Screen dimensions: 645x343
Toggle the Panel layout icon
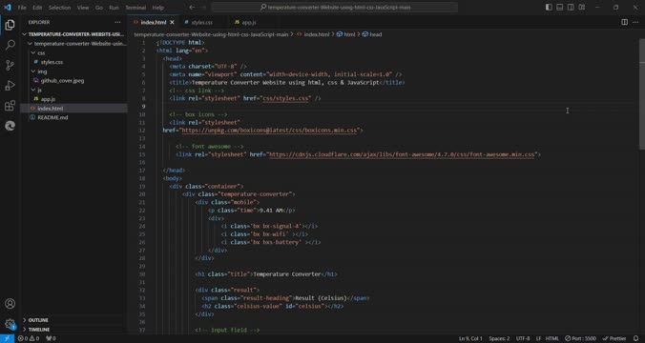[x=559, y=7]
